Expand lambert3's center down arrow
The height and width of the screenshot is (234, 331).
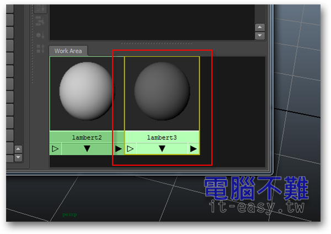click(x=162, y=149)
